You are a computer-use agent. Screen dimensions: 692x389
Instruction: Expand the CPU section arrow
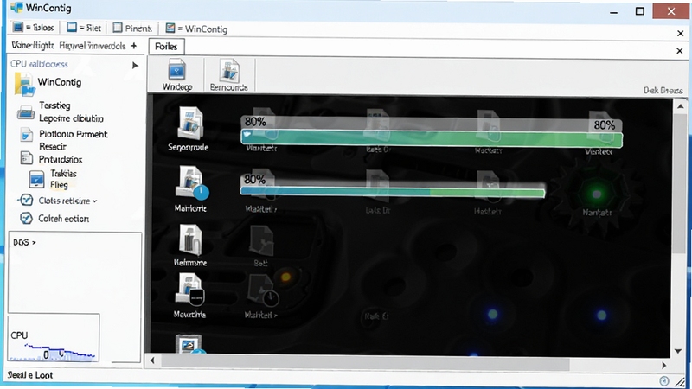pos(135,66)
